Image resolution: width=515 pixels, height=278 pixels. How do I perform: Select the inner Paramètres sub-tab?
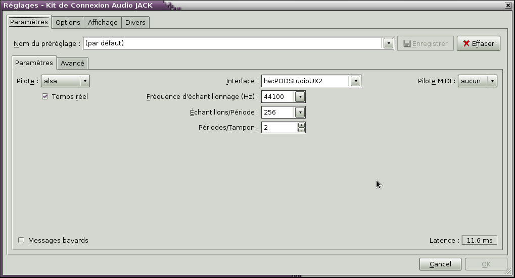(34, 63)
